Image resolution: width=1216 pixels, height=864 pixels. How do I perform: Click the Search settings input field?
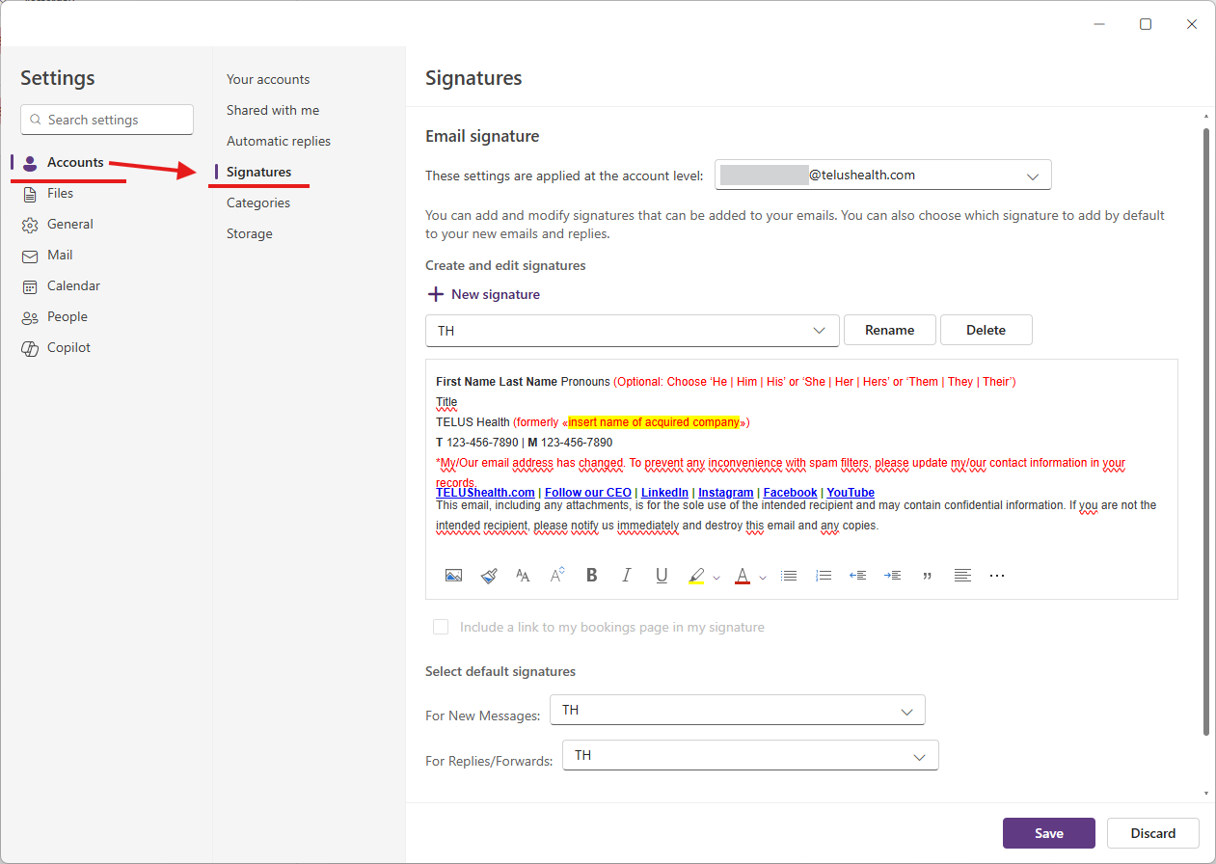click(107, 120)
